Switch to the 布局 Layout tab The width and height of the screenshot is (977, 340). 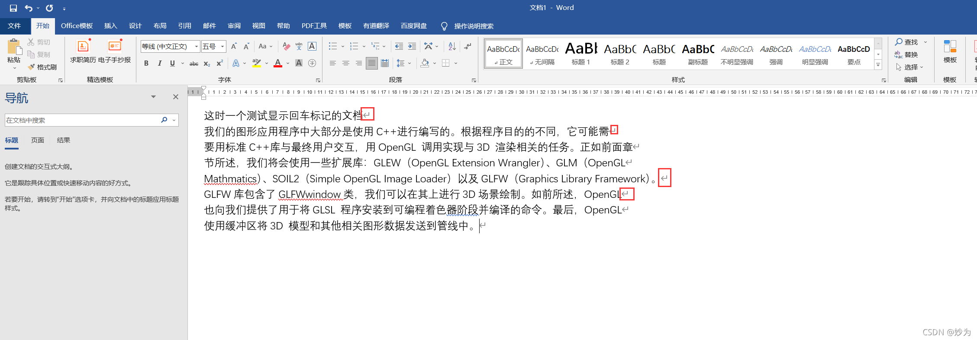tap(160, 26)
